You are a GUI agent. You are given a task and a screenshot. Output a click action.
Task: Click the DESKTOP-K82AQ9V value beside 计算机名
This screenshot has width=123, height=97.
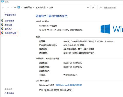[73, 63]
